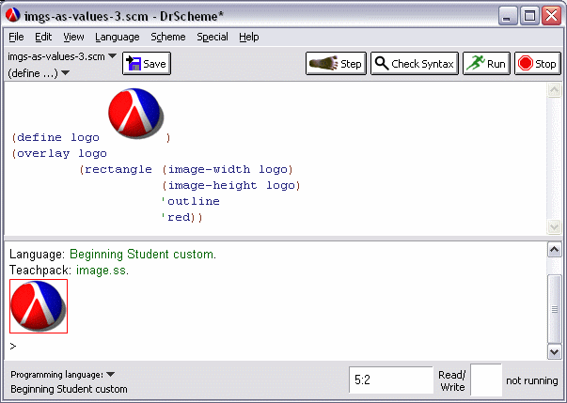Open the Programming language dropdown arrow
Screen dimensions: 567x403
[111, 375]
